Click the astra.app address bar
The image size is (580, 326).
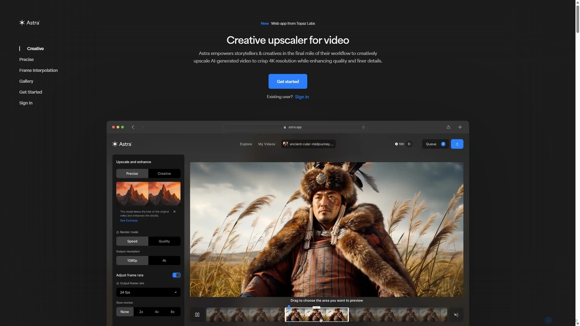click(295, 127)
